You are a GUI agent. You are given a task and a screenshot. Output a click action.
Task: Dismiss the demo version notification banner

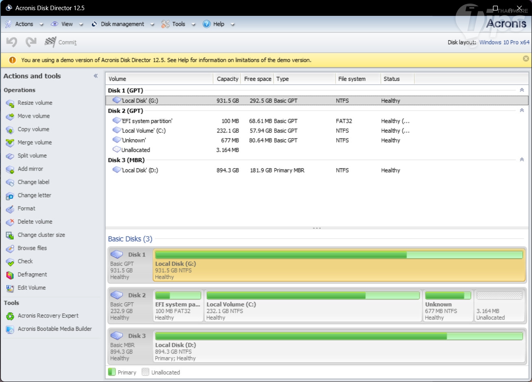[525, 59]
